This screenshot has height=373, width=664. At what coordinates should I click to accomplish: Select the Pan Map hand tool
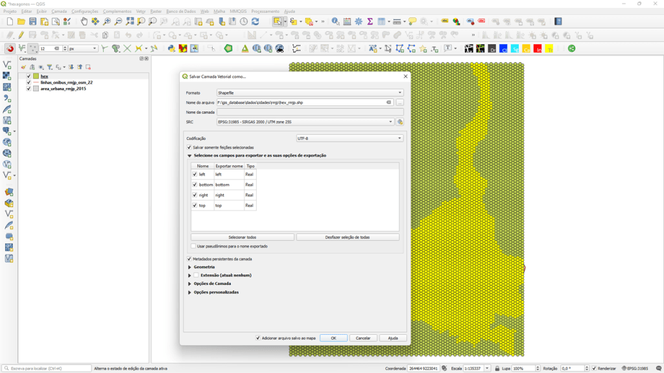[x=84, y=22]
